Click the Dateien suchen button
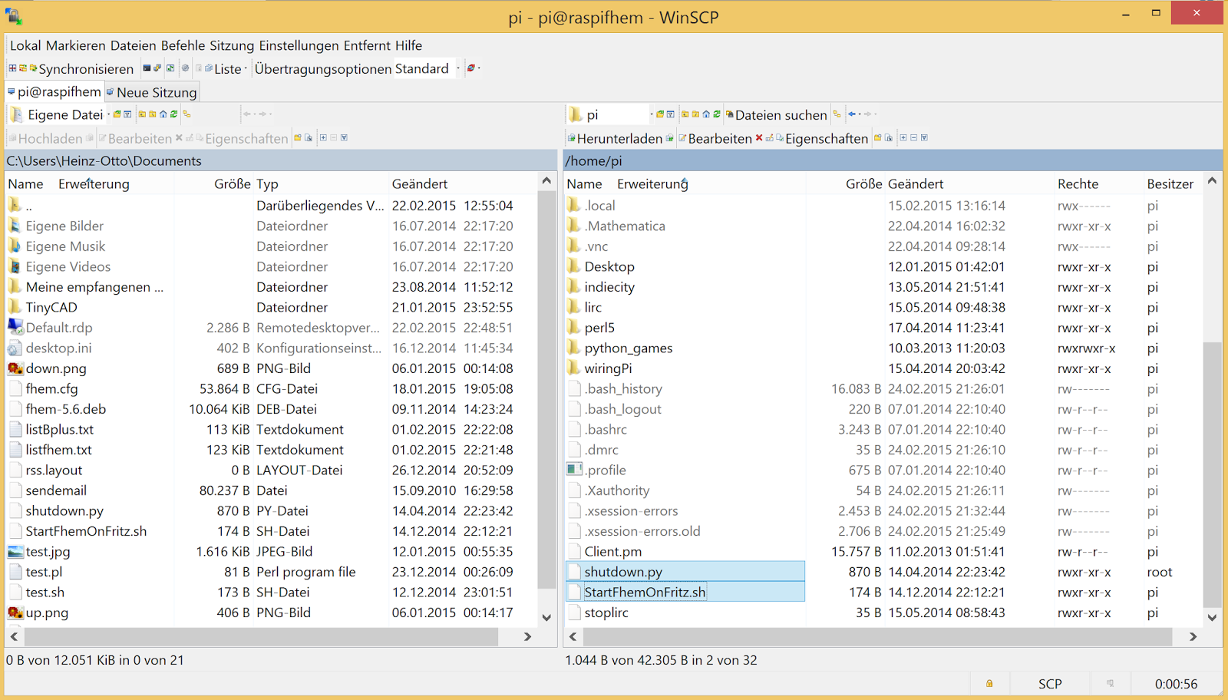 click(776, 115)
